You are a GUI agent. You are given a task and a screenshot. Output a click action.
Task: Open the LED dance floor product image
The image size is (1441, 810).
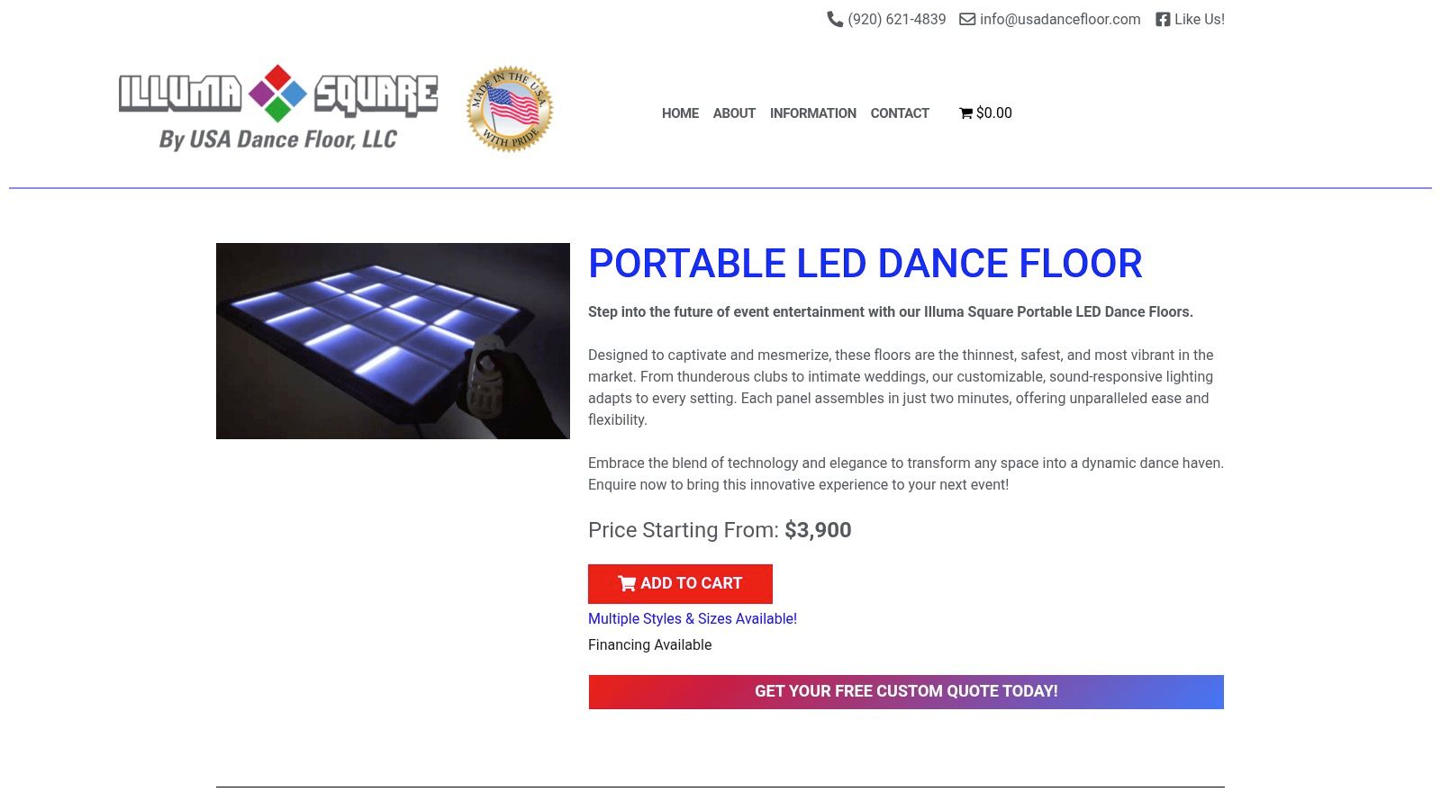[393, 341]
